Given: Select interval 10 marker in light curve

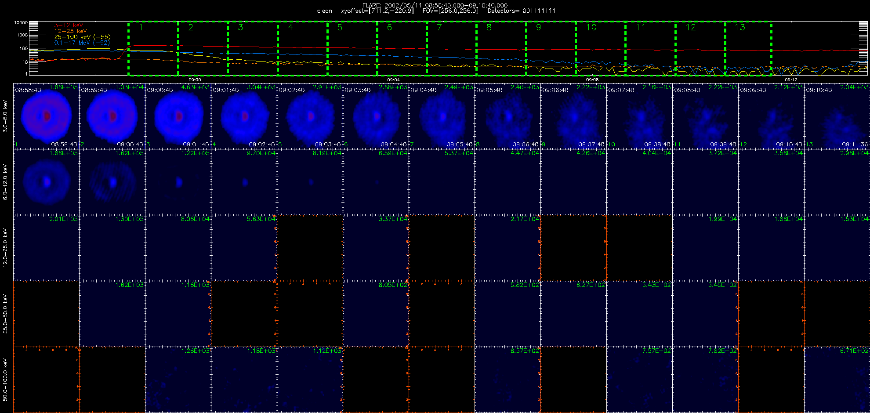Looking at the screenshot, I should (x=591, y=27).
